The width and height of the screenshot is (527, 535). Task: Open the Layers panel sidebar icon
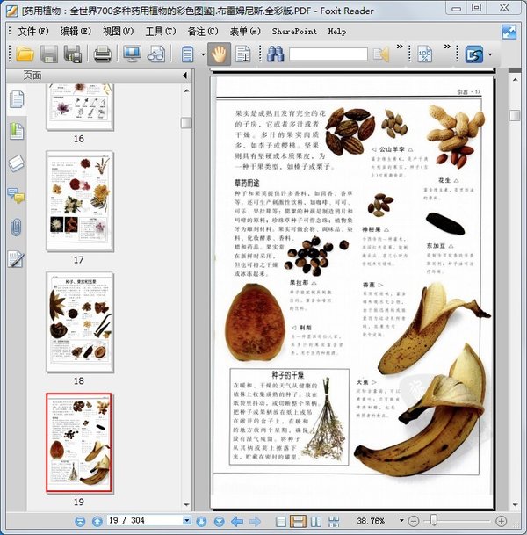pos(17,163)
